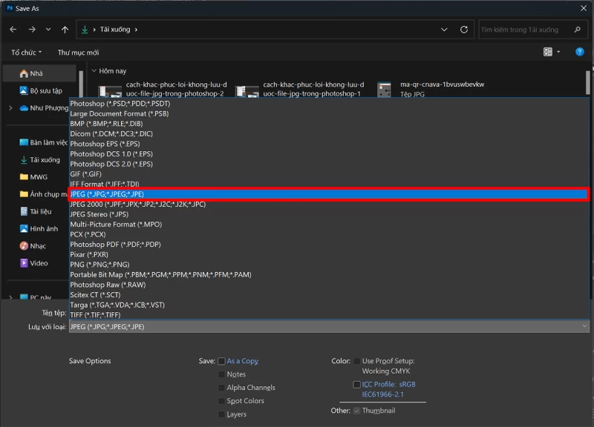Screen dimensions: 594x427
Task: Enable the As a Copy checkbox
Action: (x=221, y=361)
